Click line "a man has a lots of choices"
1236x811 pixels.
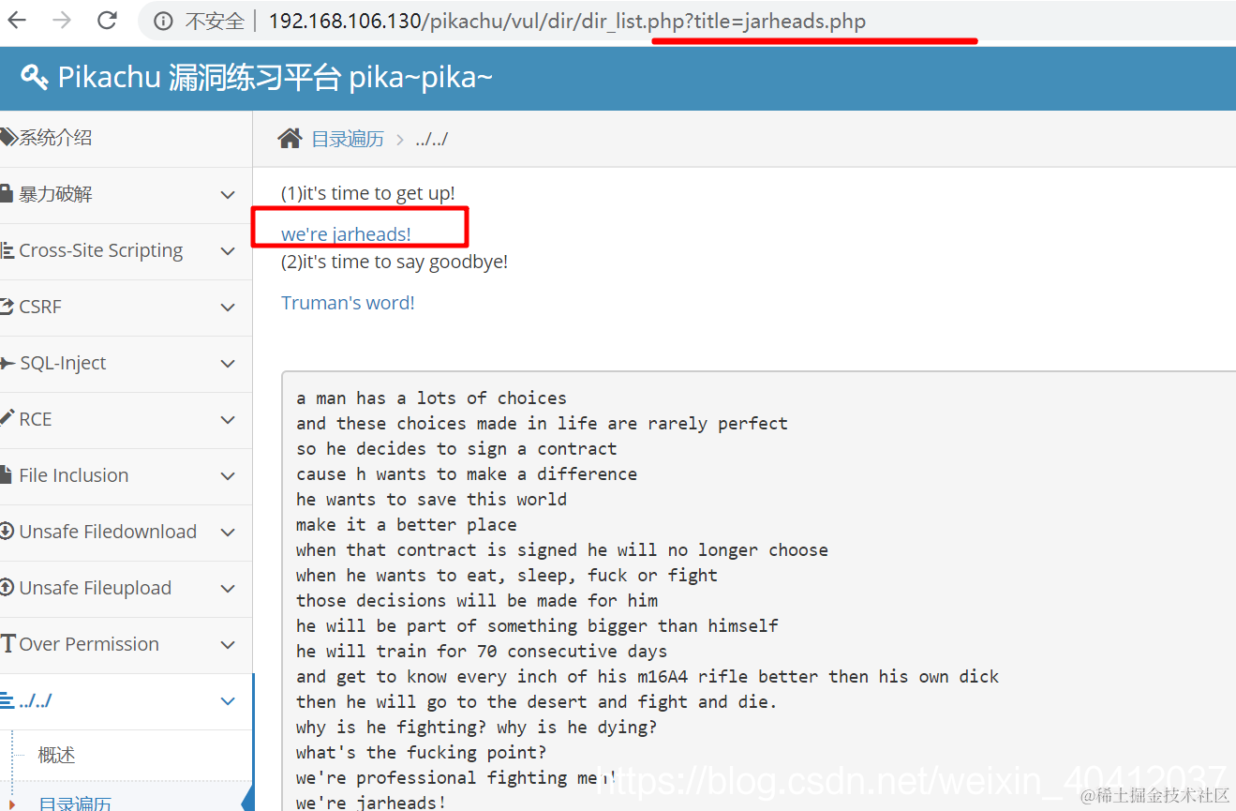(431, 398)
